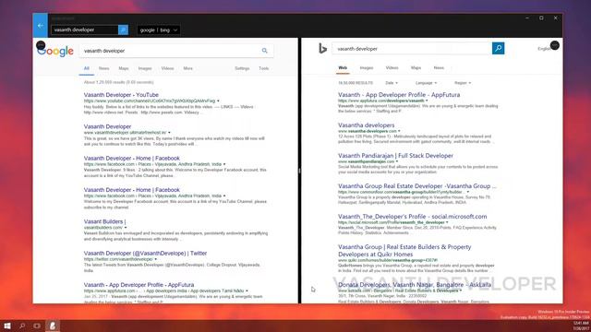
Task: Click the Bing blue search button
Action: 498,48
